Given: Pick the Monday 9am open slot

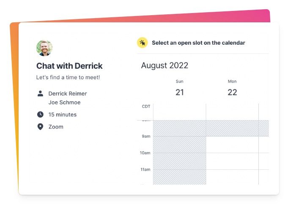Looking at the screenshot, I should 232,145.
